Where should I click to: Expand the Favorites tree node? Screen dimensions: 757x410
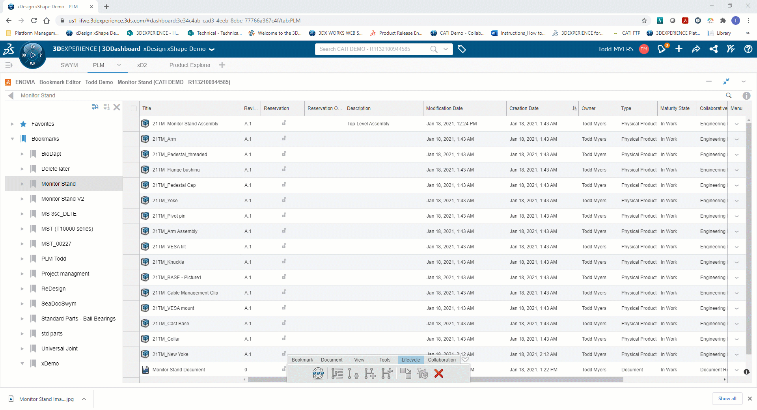(x=12, y=124)
